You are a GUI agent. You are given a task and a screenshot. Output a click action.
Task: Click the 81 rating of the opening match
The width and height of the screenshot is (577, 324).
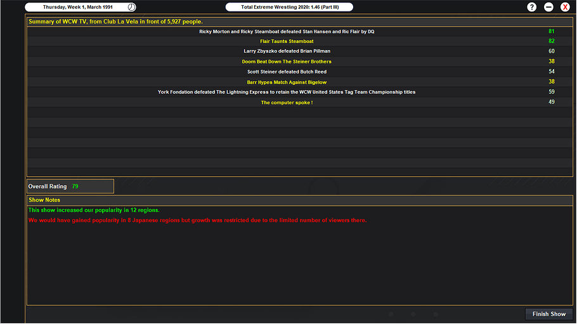point(551,31)
